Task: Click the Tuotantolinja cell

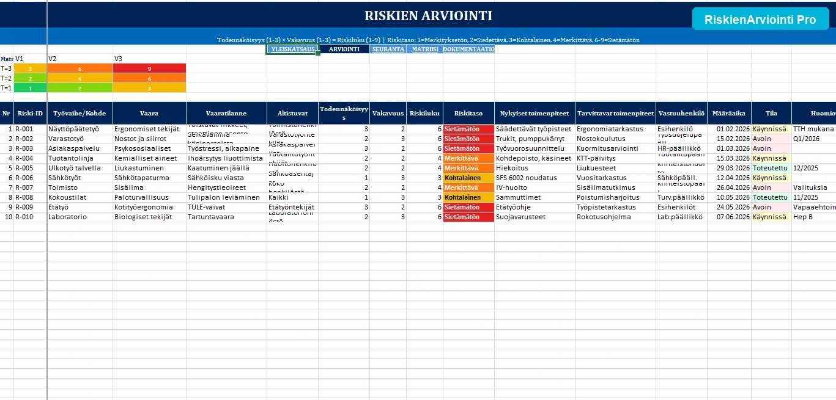Action: pos(80,158)
